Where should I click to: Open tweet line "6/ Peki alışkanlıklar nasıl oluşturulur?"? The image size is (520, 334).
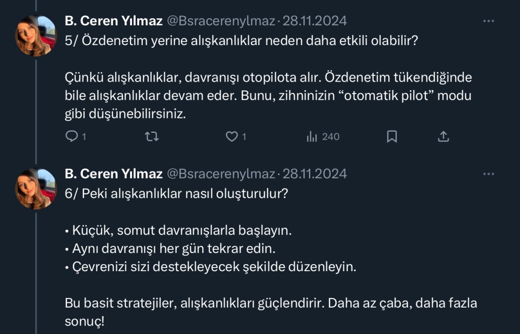click(x=176, y=194)
